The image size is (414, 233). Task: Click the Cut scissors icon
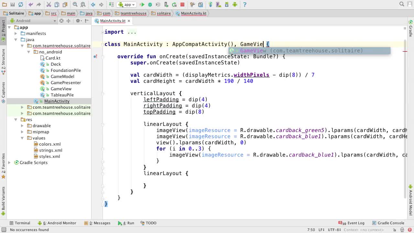(x=49, y=5)
